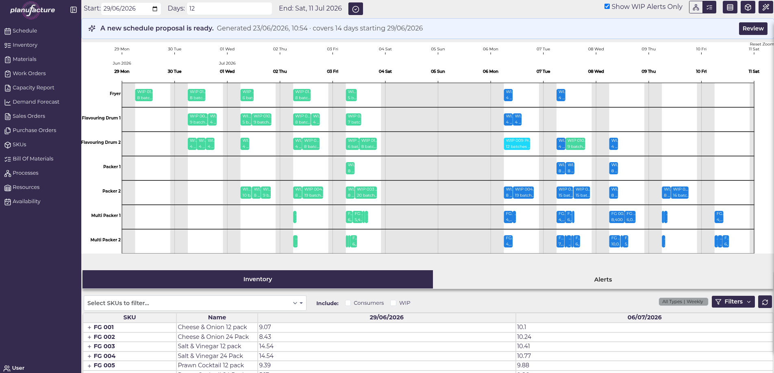This screenshot has width=774, height=373.
Task: Expand the FG 005 row
Action: (89, 366)
